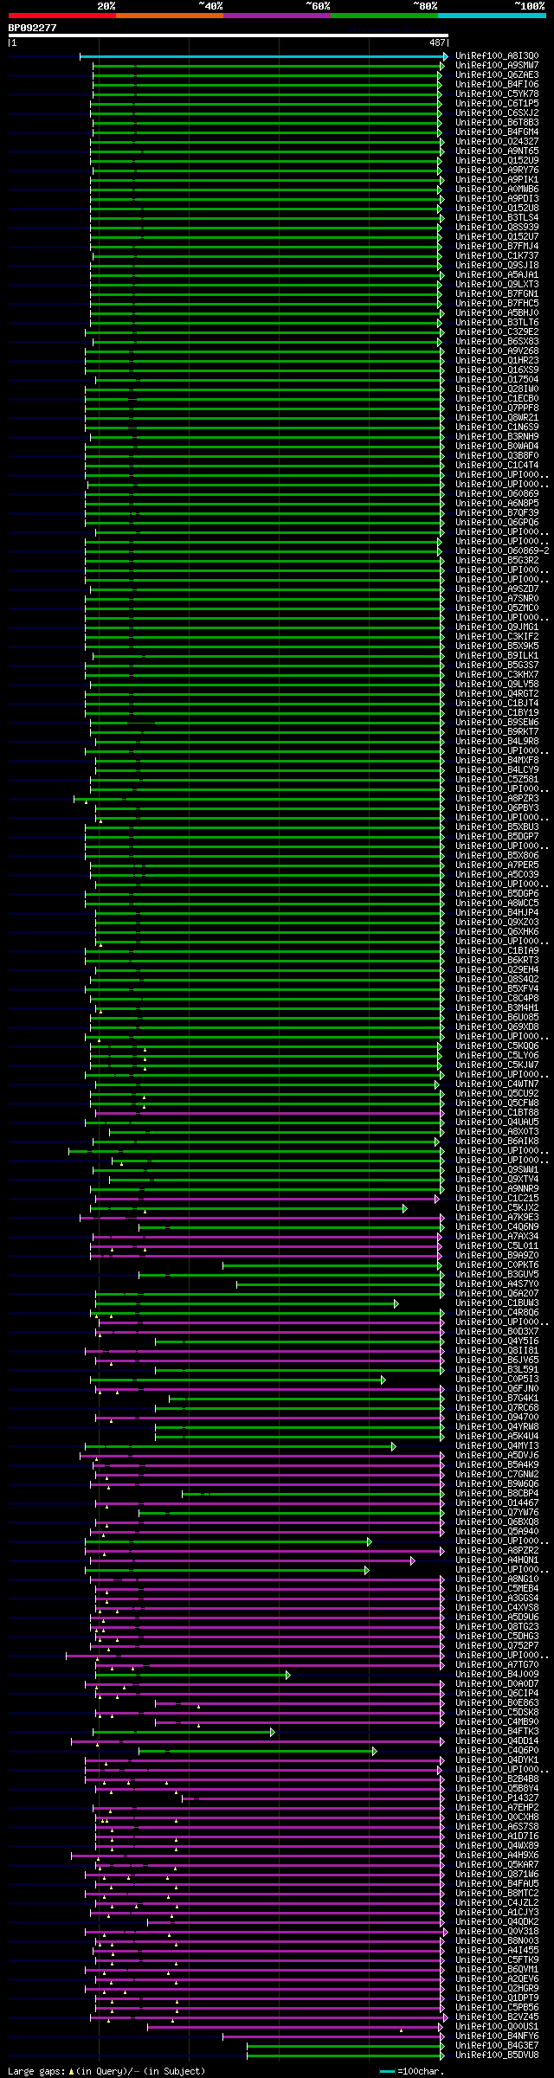Select label UniRef100_C0PKT6
Image resolution: width=554 pixels, height=2078 pixels.
pos(497,1265)
